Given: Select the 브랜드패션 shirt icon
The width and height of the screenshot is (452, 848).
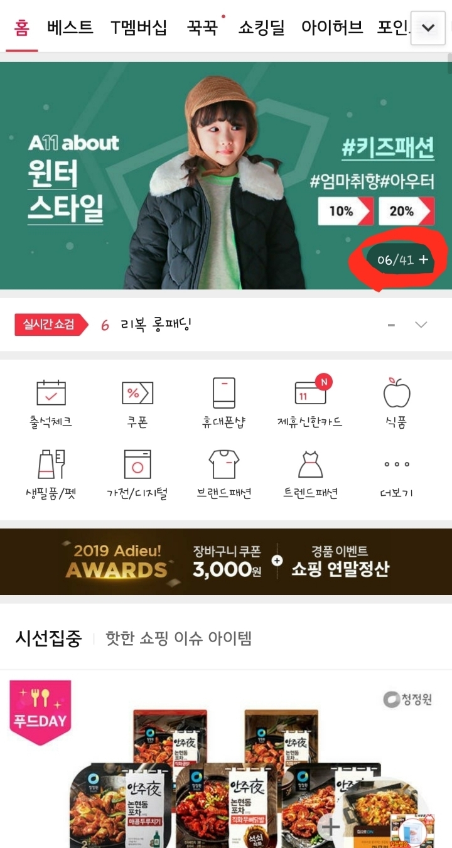Looking at the screenshot, I should [223, 464].
